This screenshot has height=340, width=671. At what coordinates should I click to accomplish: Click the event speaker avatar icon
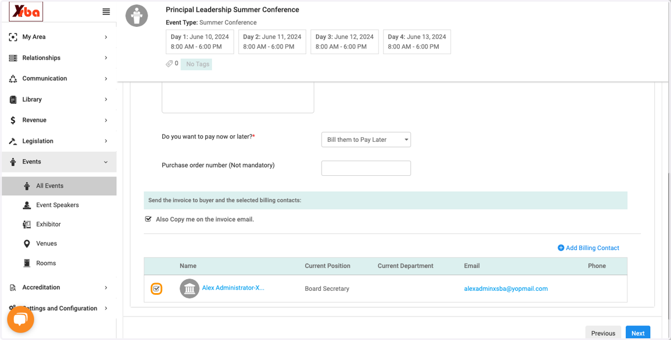click(x=137, y=16)
